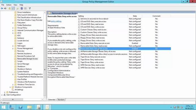This screenshot has height=110, width=196.
Task: Click the policy icon beside 'Tape Drives: Deny read access'
Action: tap(79, 60)
